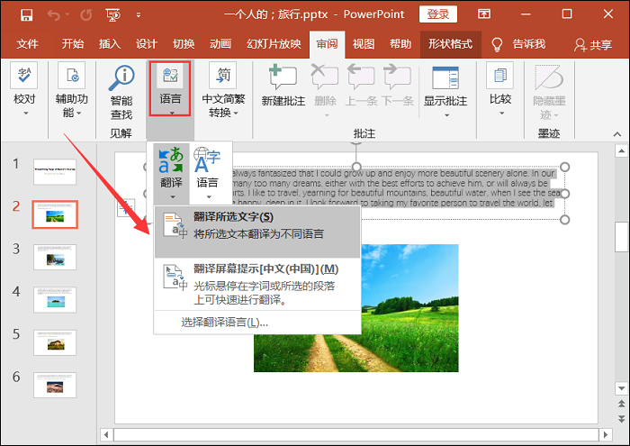
Task: Open 选择翻译语言(L)... option
Action: (x=257, y=323)
